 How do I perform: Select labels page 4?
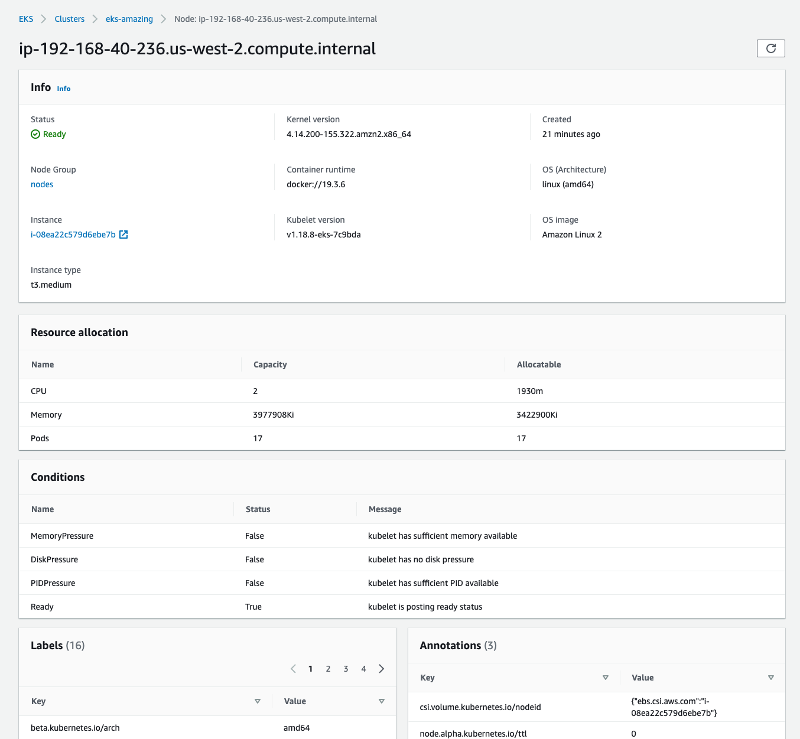coord(364,669)
